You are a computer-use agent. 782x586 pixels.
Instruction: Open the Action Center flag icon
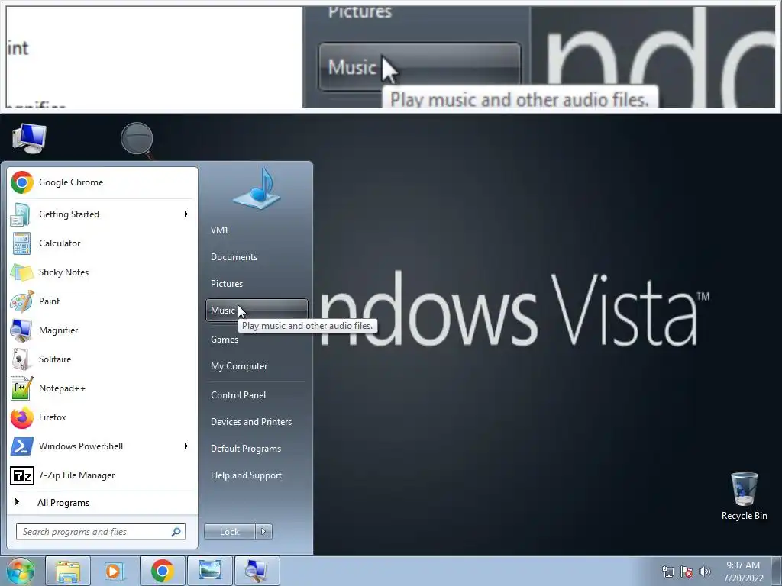click(x=687, y=572)
